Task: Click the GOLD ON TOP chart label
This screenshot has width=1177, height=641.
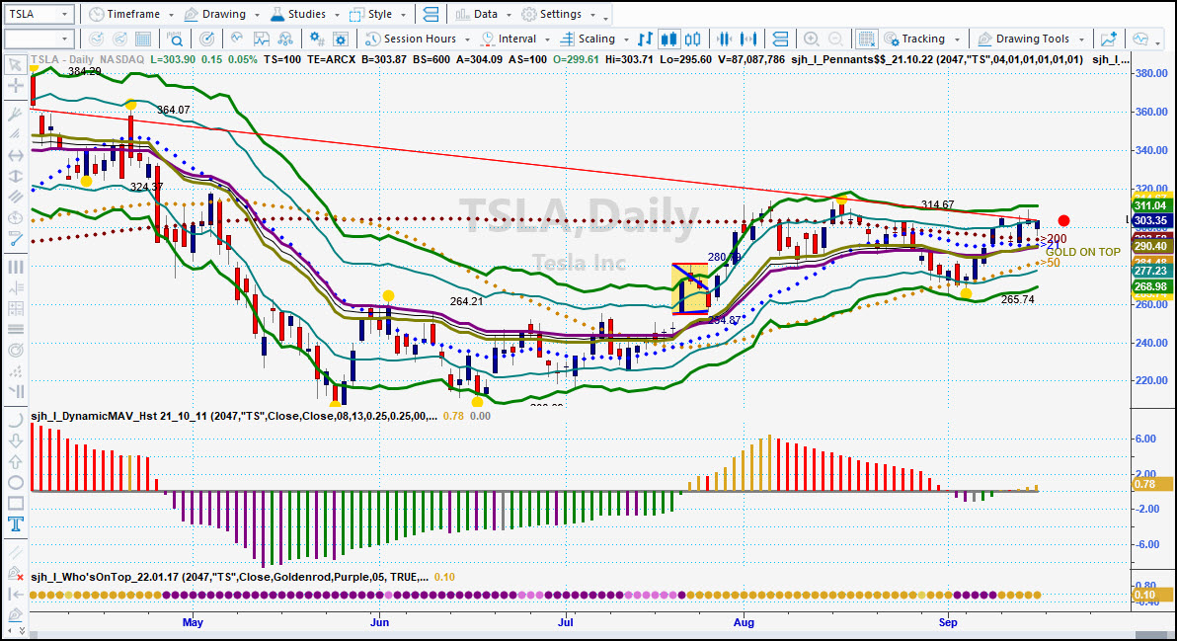Action: [1082, 252]
